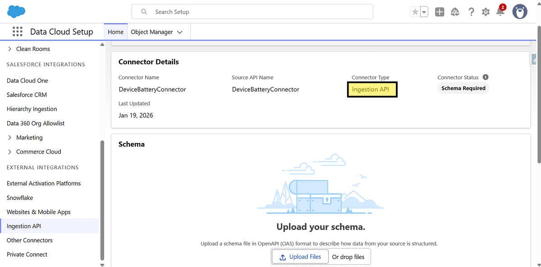
Task: Open the Setup gear menu
Action: 486,12
